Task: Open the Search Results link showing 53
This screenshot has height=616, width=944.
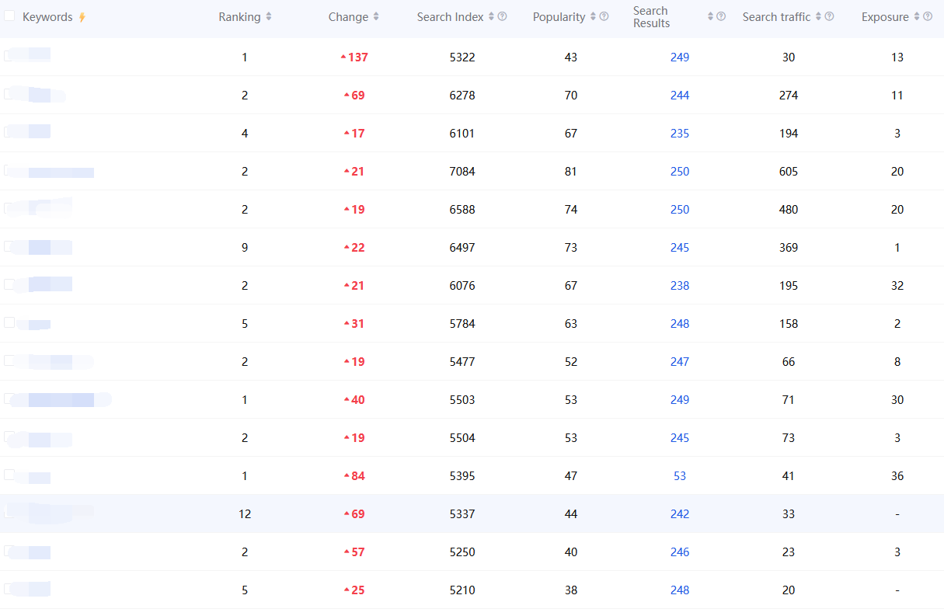Action: point(680,476)
